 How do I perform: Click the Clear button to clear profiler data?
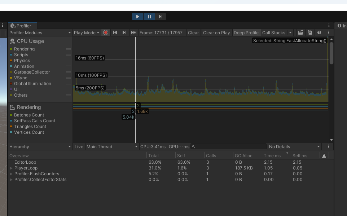pos(193,32)
